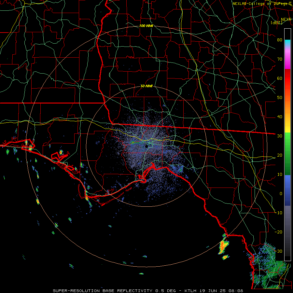Click the red band of the reflectivity color bar
Screen dimensions: 293x293
pyautogui.click(x=287, y=78)
